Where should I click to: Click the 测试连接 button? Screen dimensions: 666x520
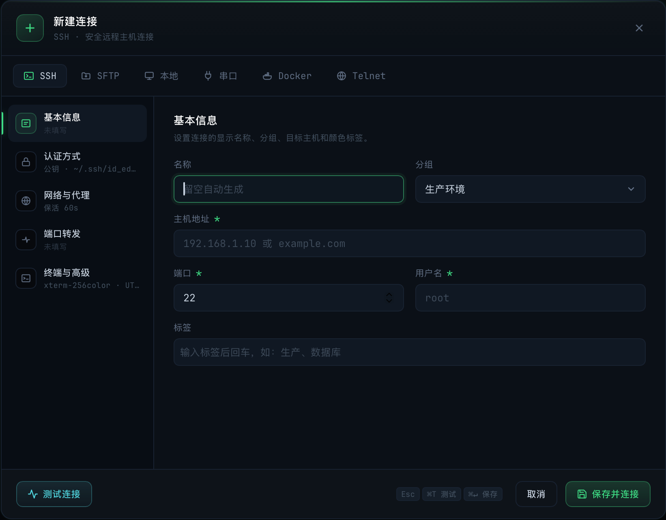click(x=54, y=494)
